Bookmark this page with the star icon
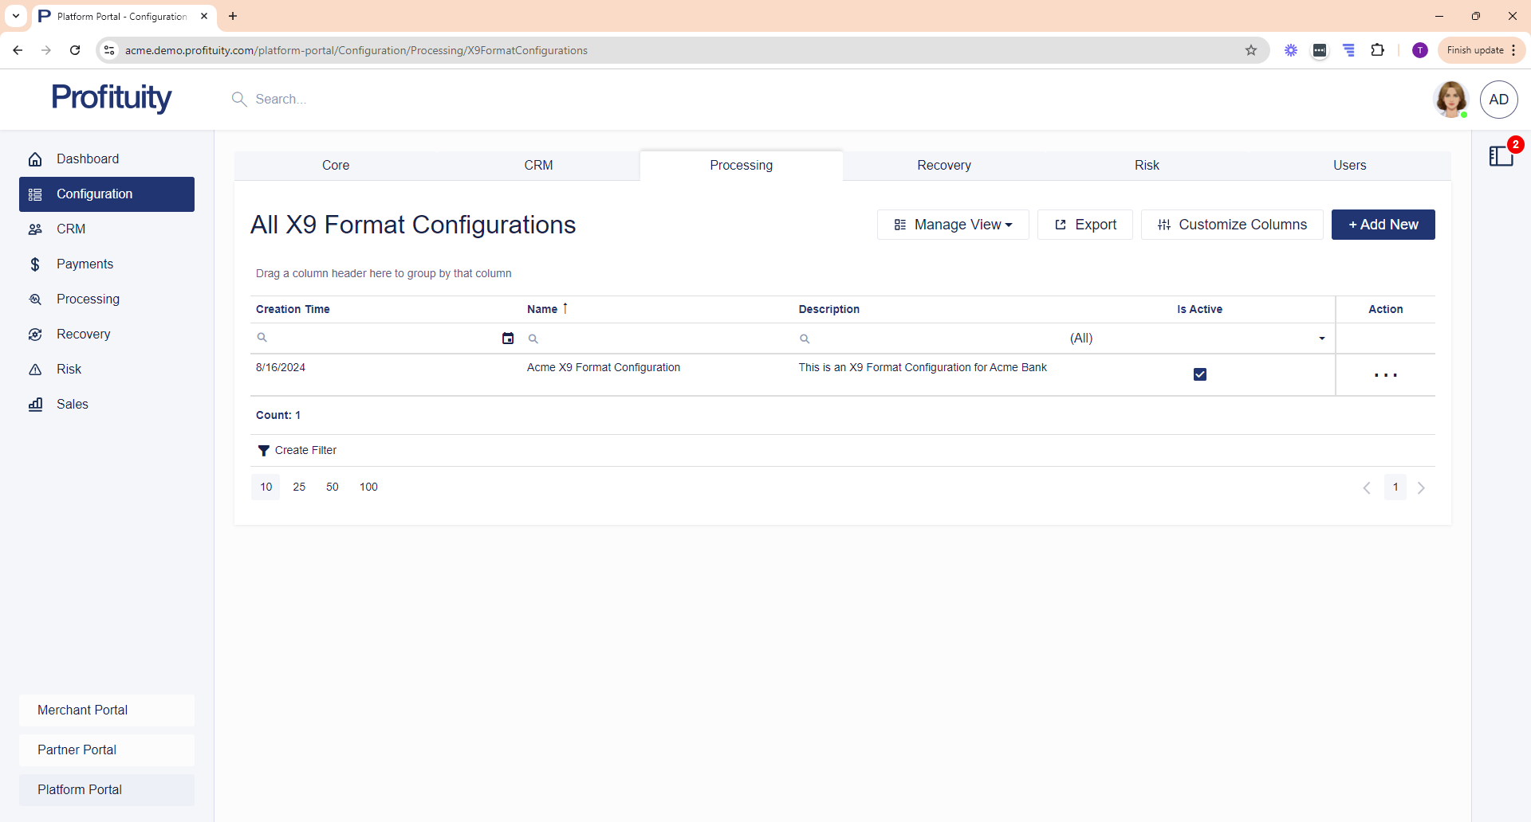This screenshot has width=1531, height=822. (1251, 50)
